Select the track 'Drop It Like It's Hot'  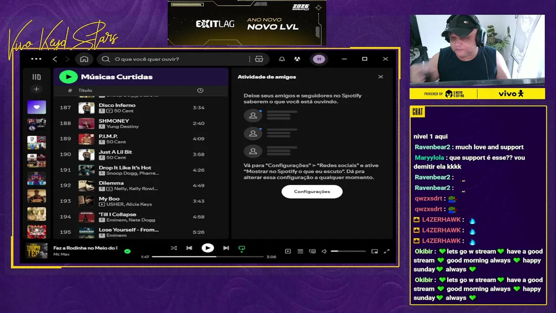(x=125, y=168)
